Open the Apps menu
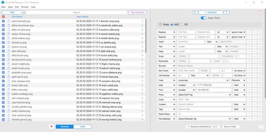The image size is (266, 132). click(10, 7)
